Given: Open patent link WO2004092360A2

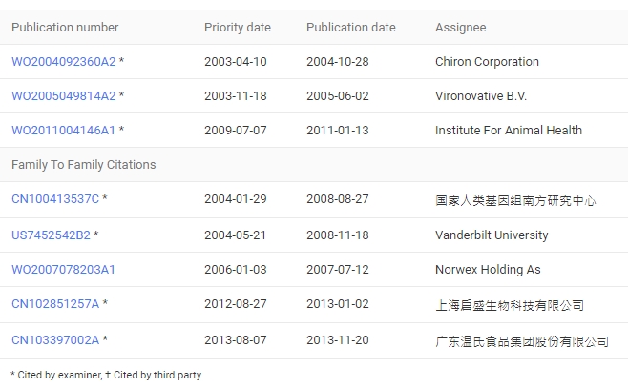Looking at the screenshot, I should (x=63, y=62).
